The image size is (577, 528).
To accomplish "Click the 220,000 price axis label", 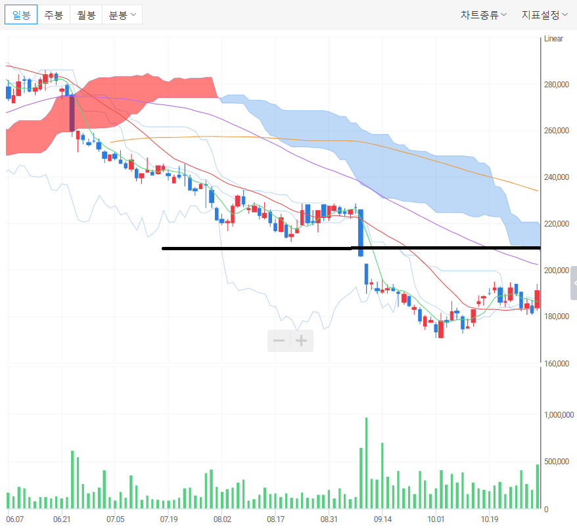I will coord(557,223).
